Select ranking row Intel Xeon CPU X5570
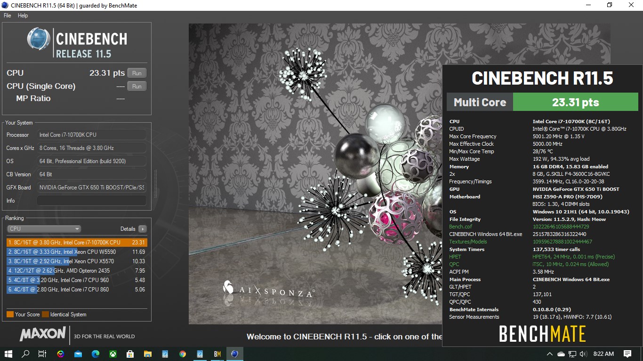The height and width of the screenshot is (361, 643). pos(77,261)
